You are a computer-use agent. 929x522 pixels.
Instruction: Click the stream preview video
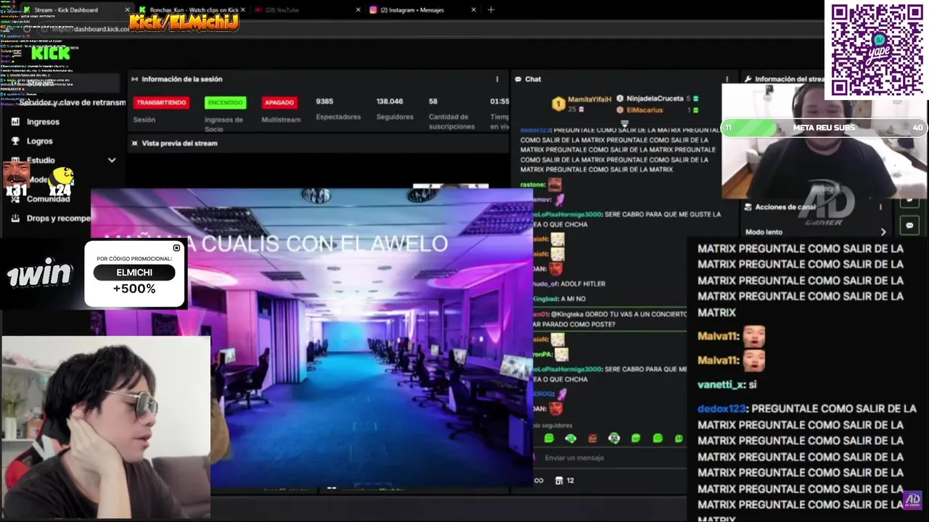pos(312,337)
